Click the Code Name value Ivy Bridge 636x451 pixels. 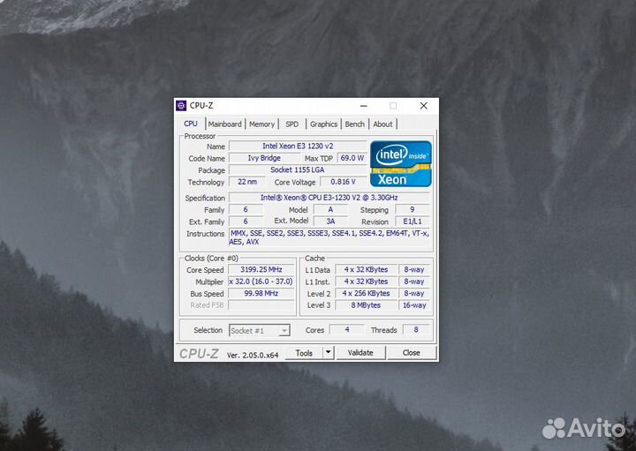click(264, 158)
